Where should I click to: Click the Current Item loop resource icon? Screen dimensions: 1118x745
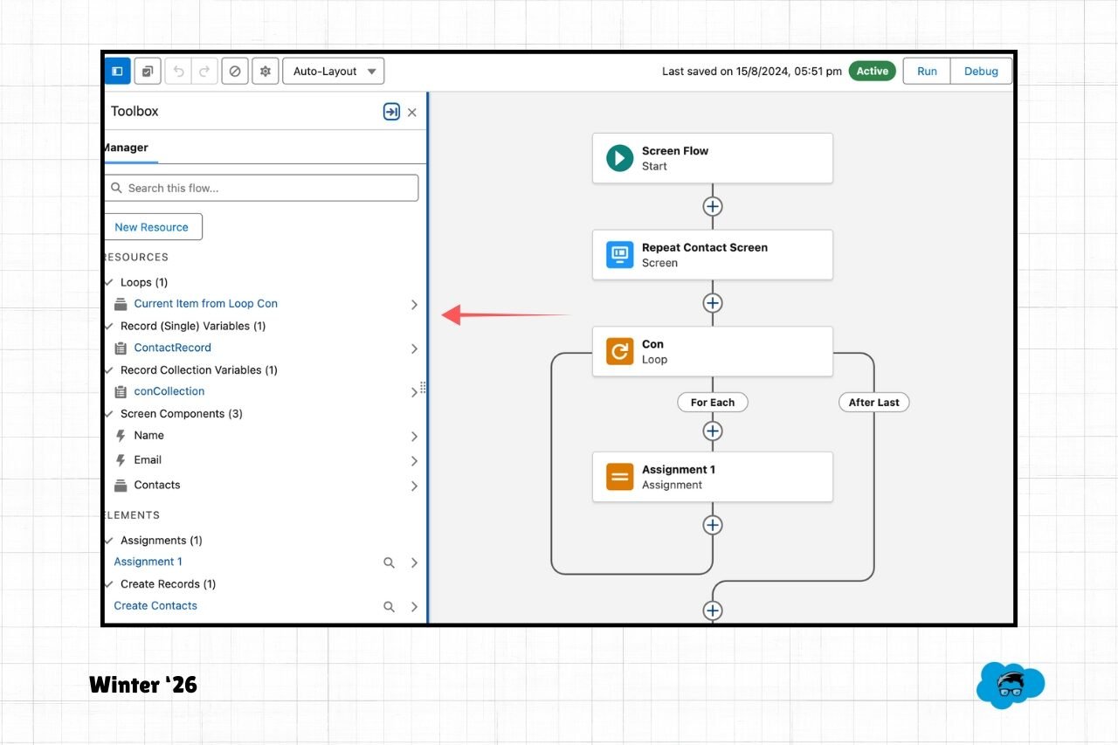(121, 304)
